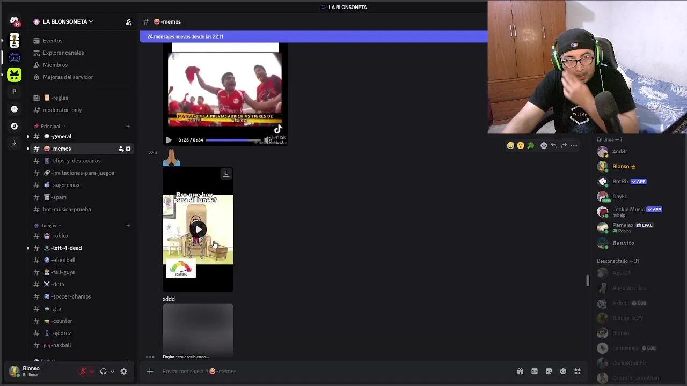Open TikTok logo on the embedded video
Image resolution: width=687 pixels, height=386 pixels.
(278, 129)
